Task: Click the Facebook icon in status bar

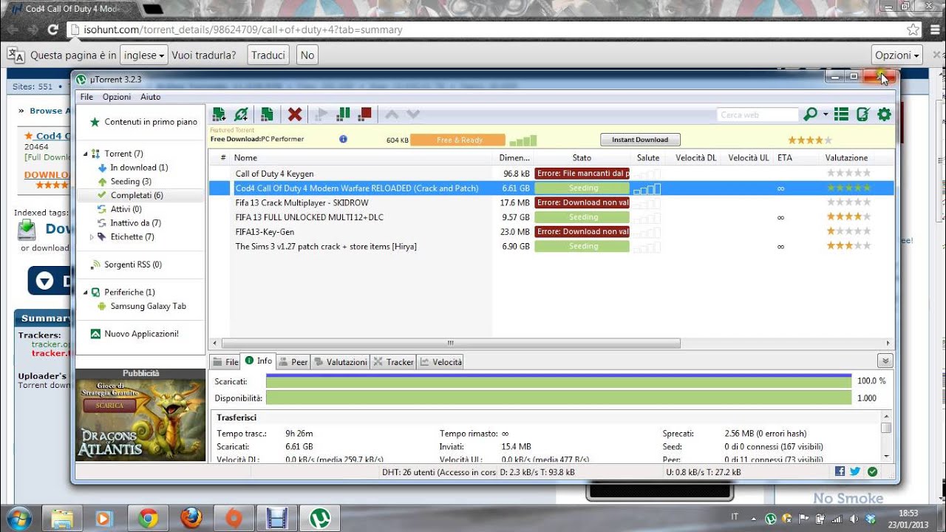Action: point(840,471)
